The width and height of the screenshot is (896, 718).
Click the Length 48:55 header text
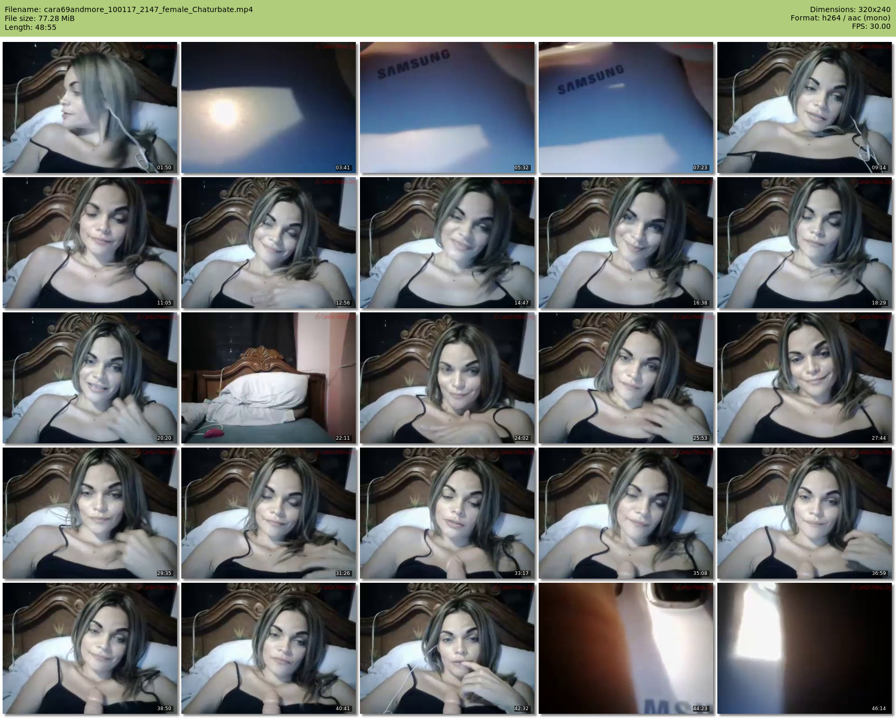(30, 27)
